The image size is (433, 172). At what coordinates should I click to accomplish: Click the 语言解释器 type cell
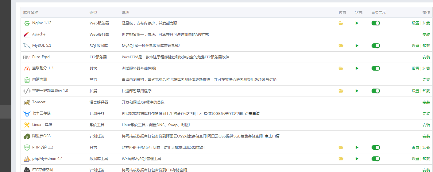tap(99, 102)
